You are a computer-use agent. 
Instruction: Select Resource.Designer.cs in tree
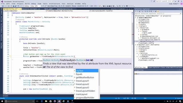coord(151,38)
